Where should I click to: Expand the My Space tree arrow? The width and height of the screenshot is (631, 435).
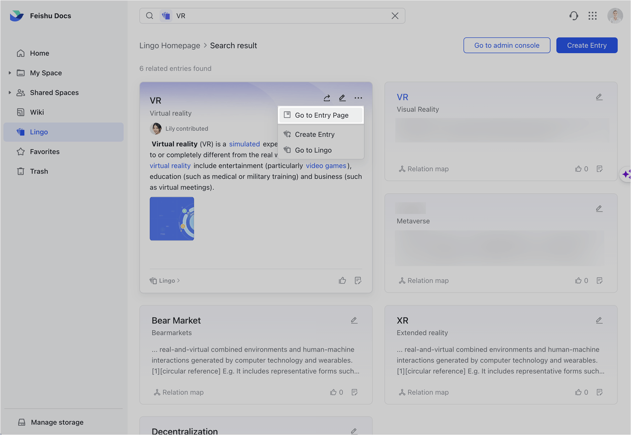[x=10, y=73]
